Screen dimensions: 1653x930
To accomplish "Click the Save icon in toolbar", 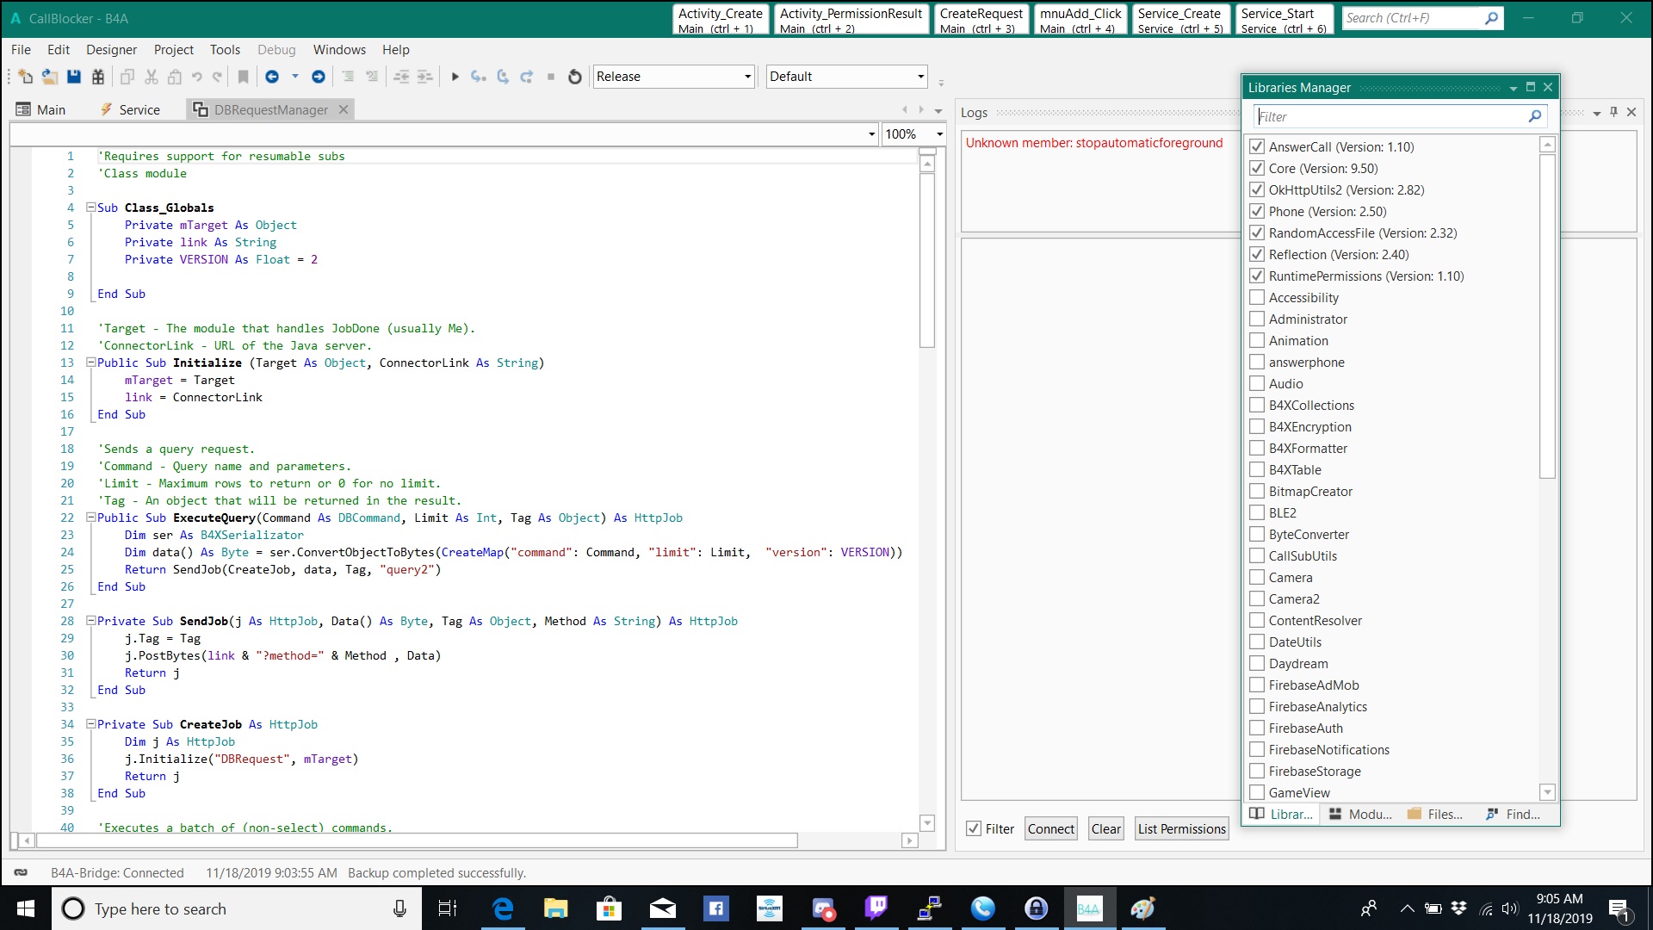I will tap(74, 77).
